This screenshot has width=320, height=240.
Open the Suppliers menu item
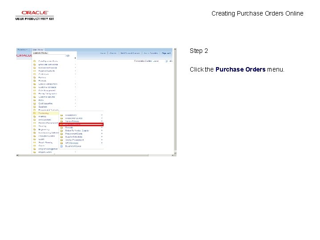pos(43,107)
